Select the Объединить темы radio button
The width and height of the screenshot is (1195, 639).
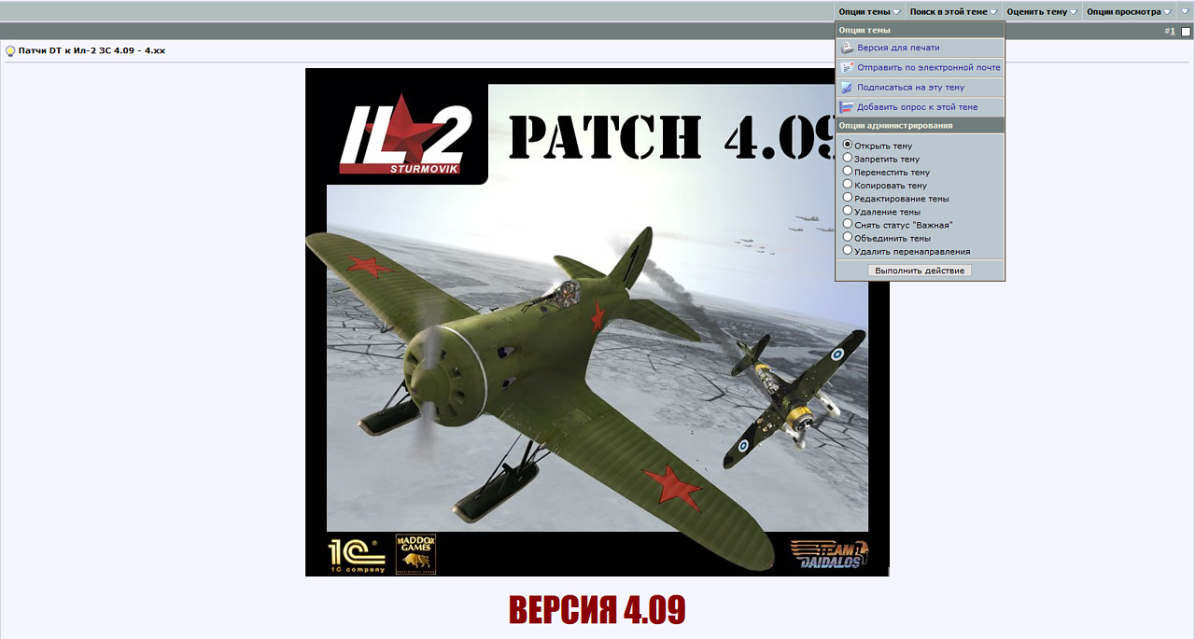(x=848, y=237)
